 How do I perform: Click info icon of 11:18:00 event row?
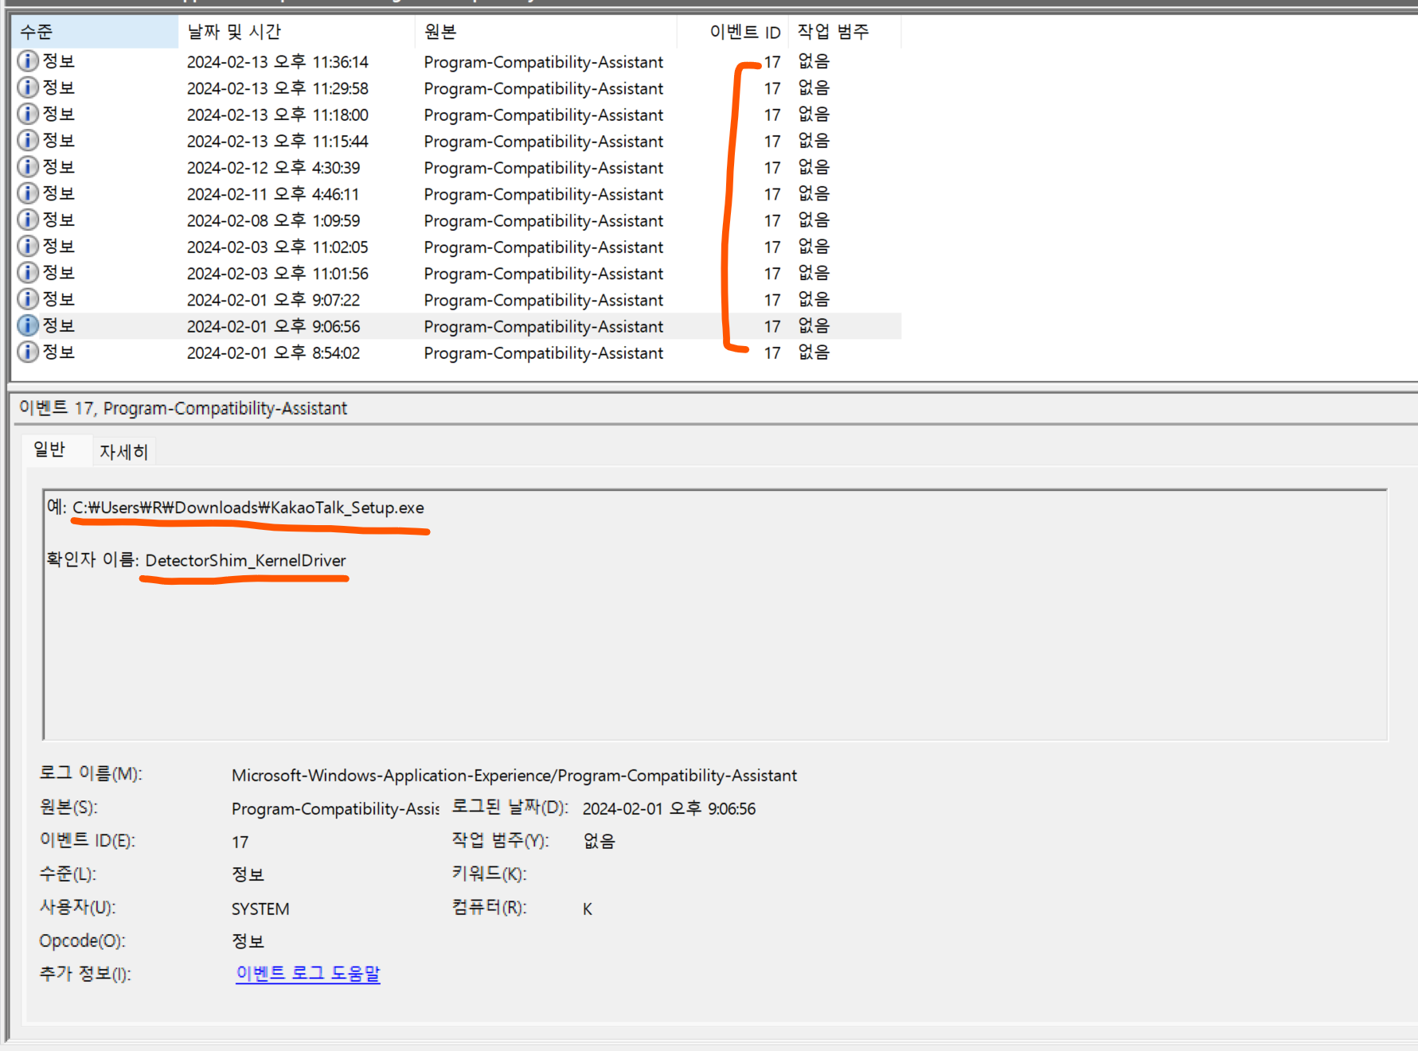click(x=28, y=114)
